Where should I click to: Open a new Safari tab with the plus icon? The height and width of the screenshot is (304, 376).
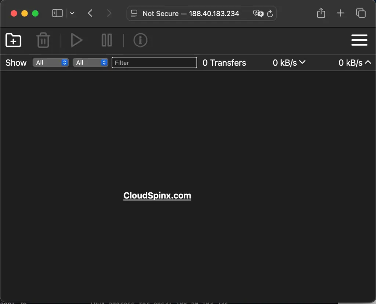340,13
